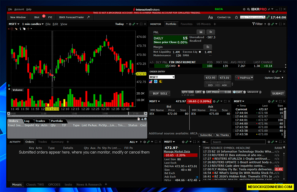This screenshot has height=192, width=297.
Task: Switch to the Classic TWS workspace tab
Action: click(35, 184)
